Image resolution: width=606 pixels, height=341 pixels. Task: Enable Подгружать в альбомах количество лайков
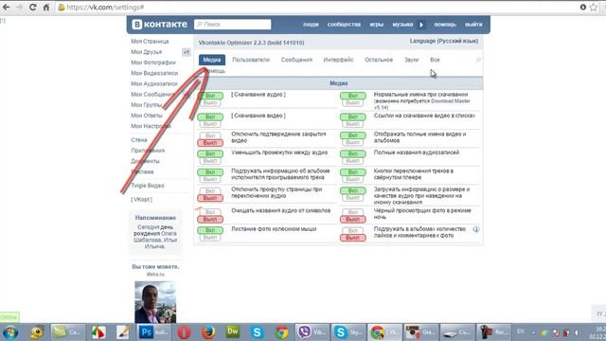pyautogui.click(x=352, y=230)
